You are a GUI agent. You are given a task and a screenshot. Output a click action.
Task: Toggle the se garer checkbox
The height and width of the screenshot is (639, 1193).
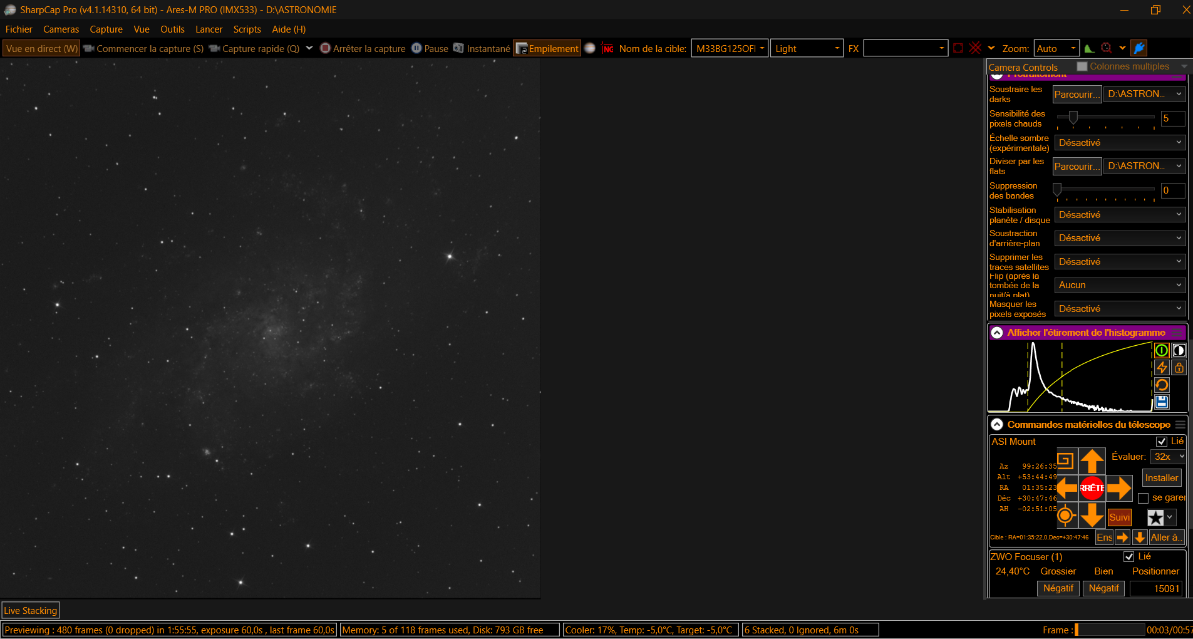(x=1143, y=498)
